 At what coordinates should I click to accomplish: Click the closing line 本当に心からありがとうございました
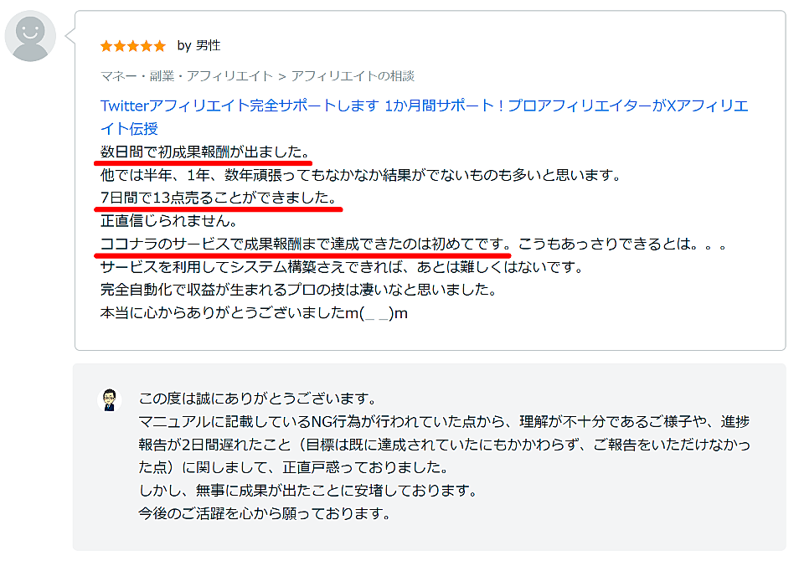(254, 313)
